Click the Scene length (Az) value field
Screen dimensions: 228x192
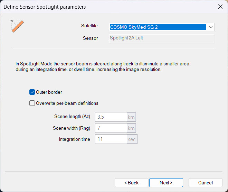(x=111, y=117)
